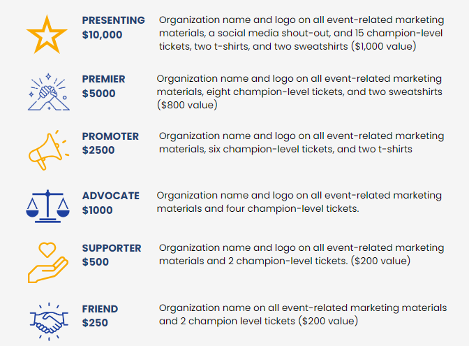The width and height of the screenshot is (469, 346).
Task: Click the gold star Presenting icon
Action: 47,34
